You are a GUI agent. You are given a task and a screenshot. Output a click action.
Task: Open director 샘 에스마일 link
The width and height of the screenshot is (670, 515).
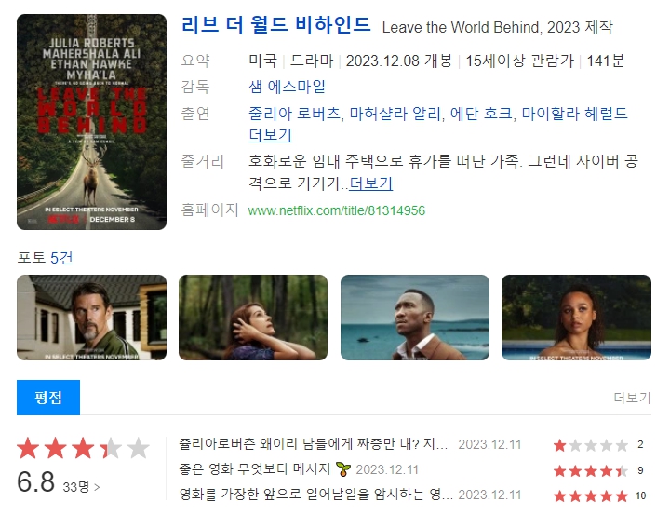(x=288, y=87)
